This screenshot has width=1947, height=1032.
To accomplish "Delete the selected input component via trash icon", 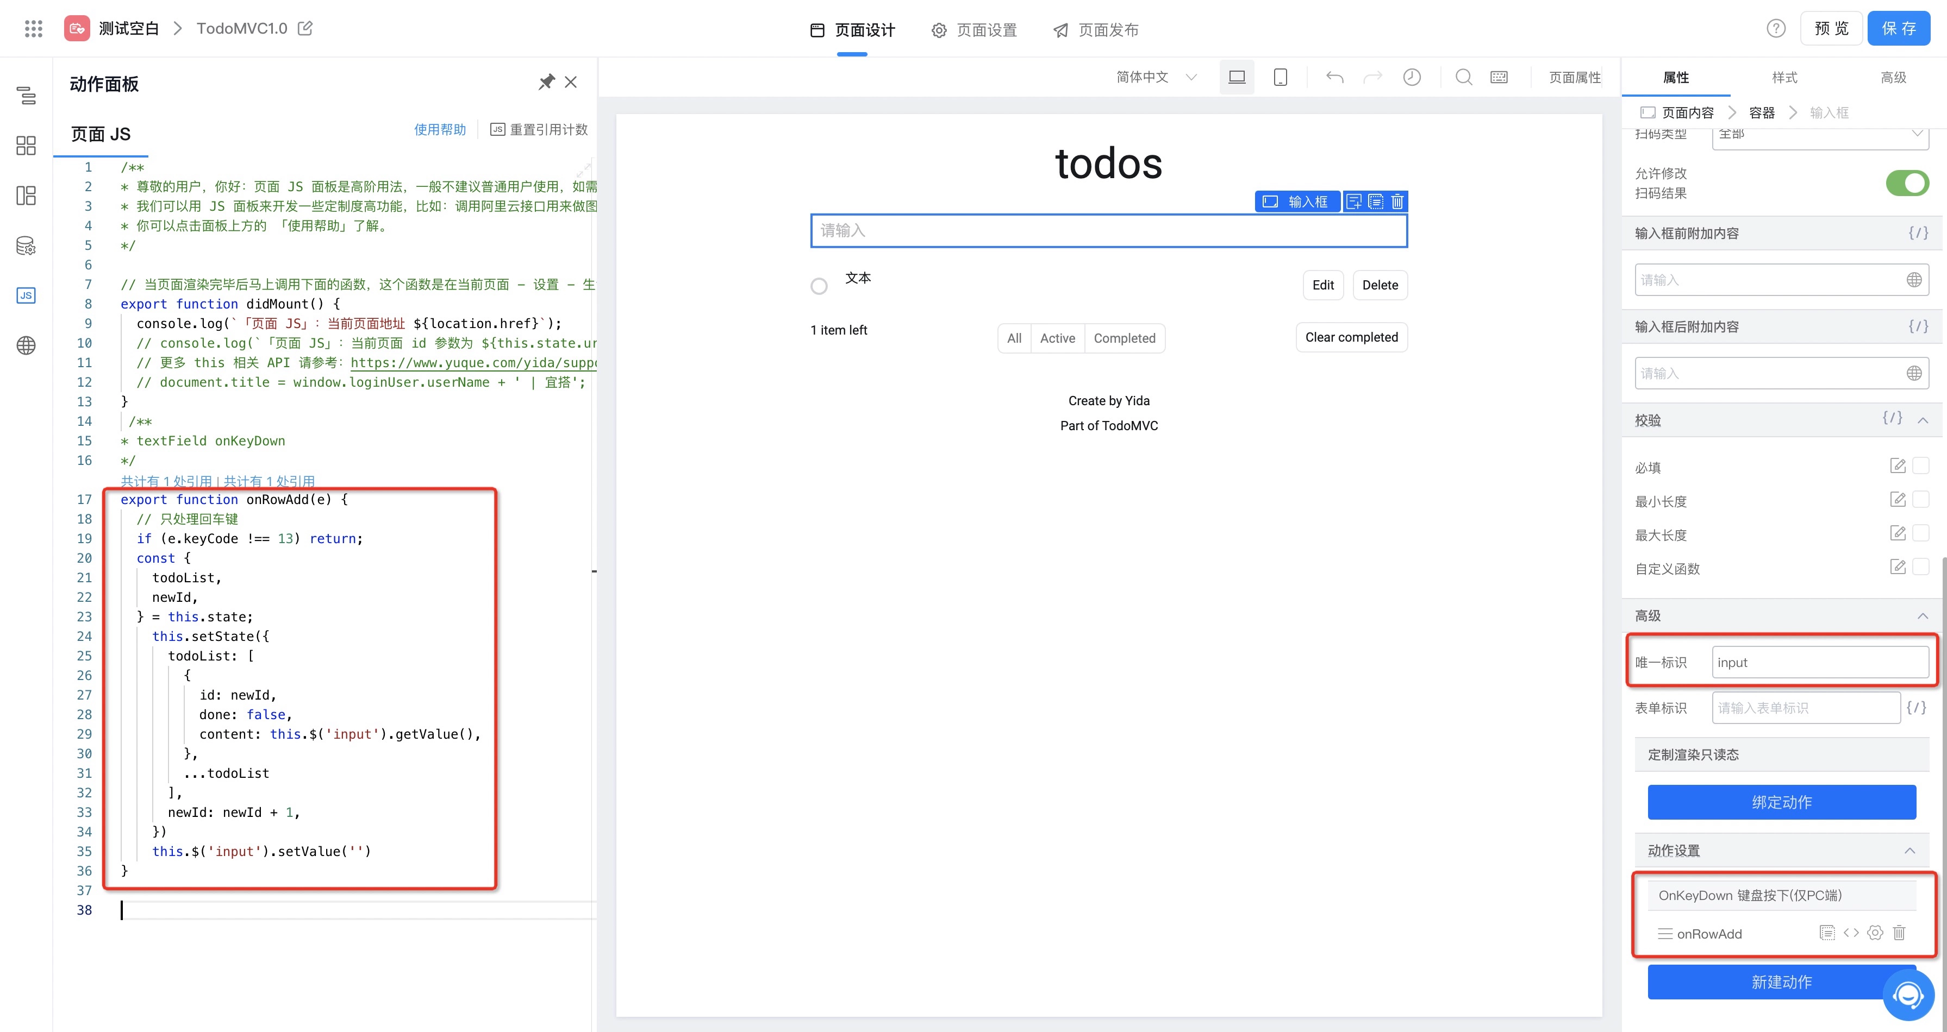I will pyautogui.click(x=1397, y=202).
